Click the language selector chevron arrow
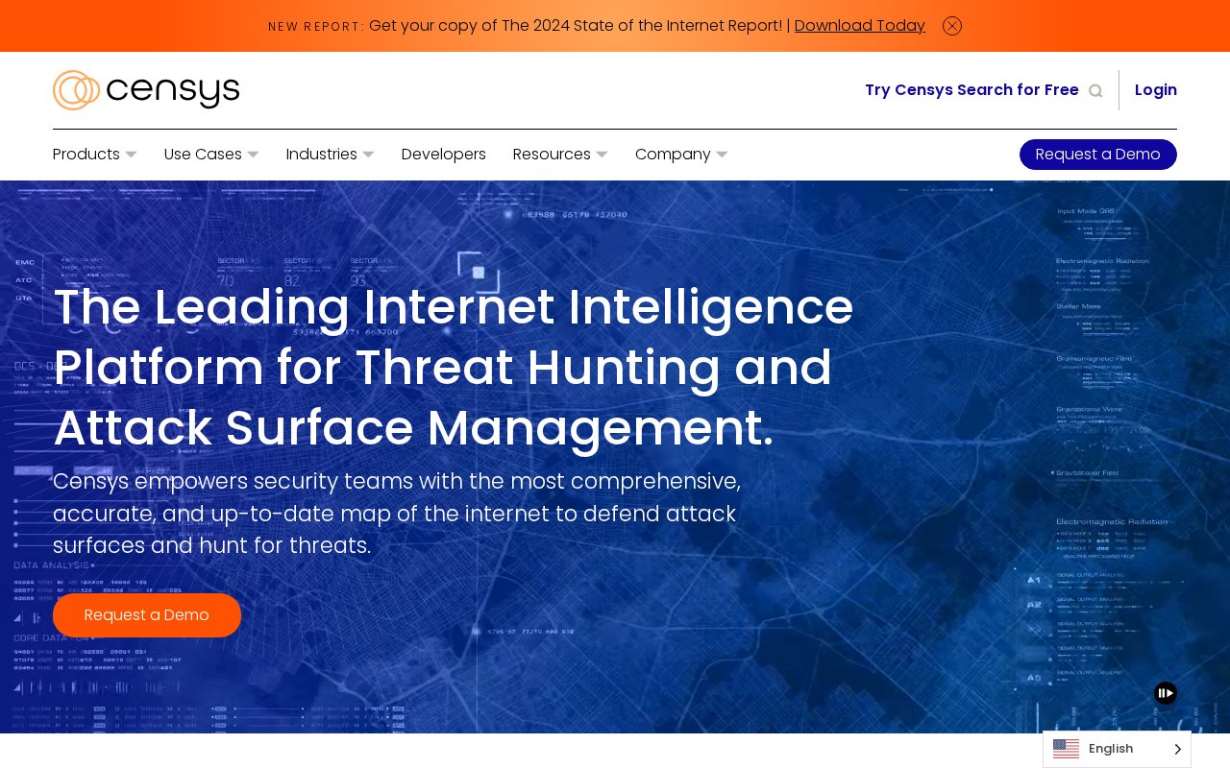 [x=1178, y=749]
